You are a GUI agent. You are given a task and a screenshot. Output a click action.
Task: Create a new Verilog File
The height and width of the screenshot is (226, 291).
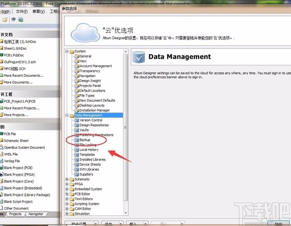pos(12,161)
